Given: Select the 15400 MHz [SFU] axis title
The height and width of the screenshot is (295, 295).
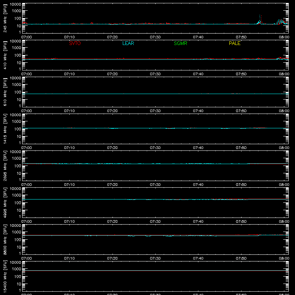Looking at the screenshot, I should [x=5, y=277].
